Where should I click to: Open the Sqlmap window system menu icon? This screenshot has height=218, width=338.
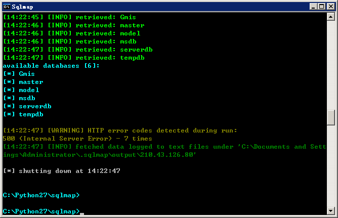click(7, 7)
